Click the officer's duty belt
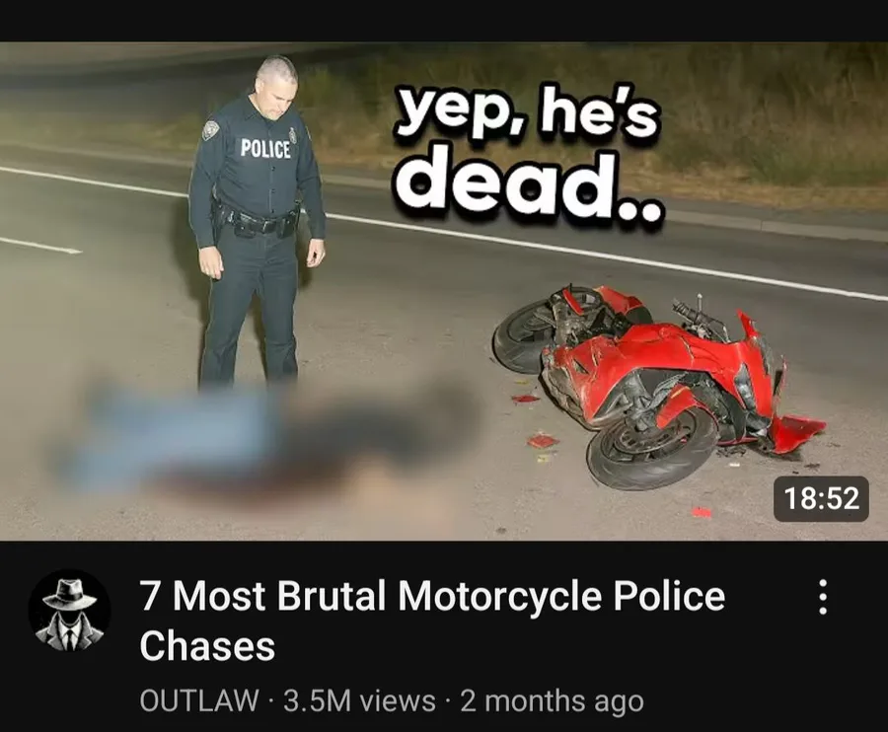This screenshot has height=732, width=888. (258, 221)
